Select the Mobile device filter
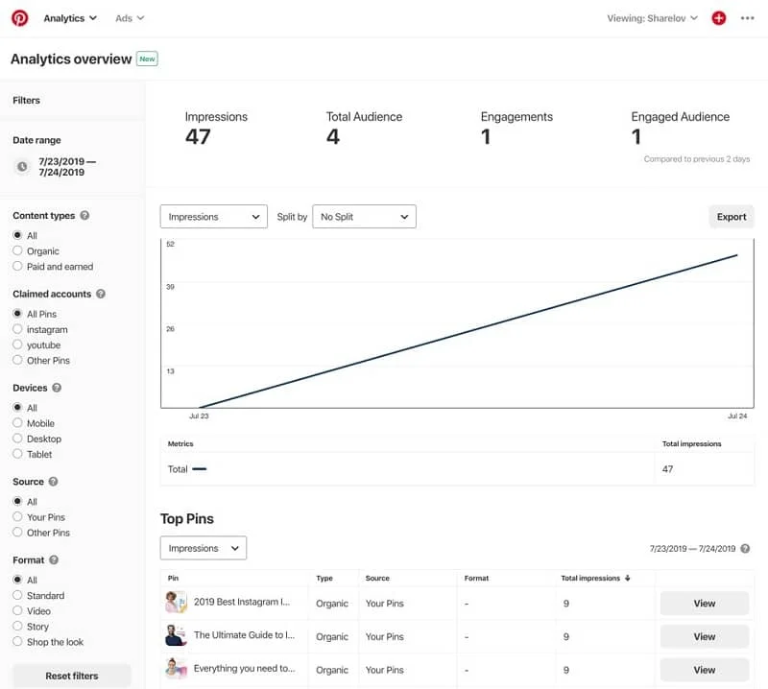This screenshot has height=689, width=768. [x=17, y=423]
